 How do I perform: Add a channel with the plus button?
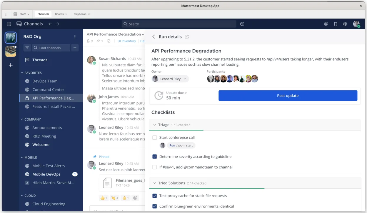coord(75,48)
